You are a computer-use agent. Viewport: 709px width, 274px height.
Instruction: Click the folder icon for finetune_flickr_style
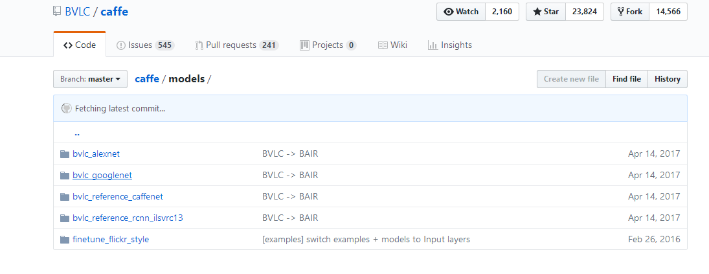65,239
